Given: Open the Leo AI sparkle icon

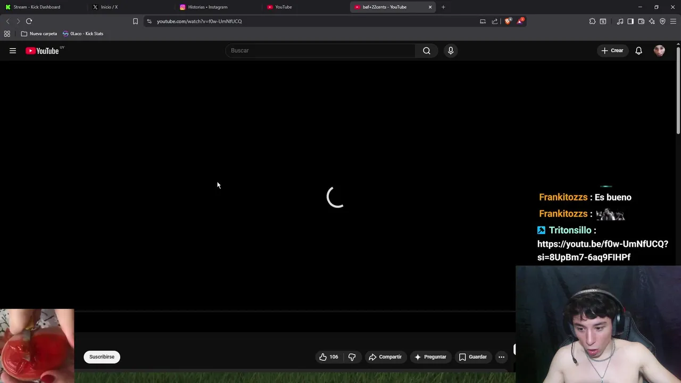Looking at the screenshot, I should point(652,21).
